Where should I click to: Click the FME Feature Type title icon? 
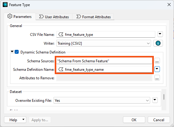[x=5, y=5]
